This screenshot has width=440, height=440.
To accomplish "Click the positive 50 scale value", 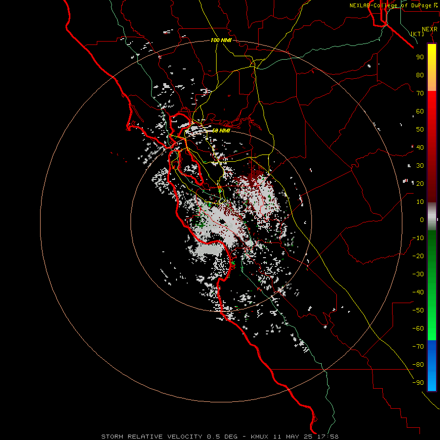I will coord(420,130).
